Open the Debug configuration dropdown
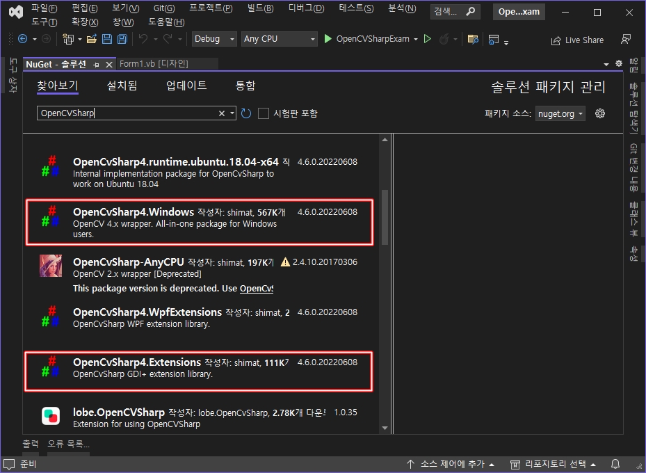 tap(214, 39)
